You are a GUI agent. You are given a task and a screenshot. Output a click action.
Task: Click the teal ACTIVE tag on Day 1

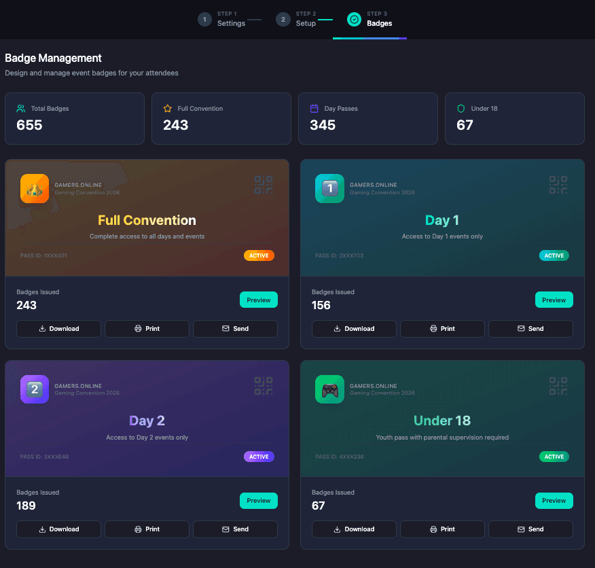click(x=554, y=255)
